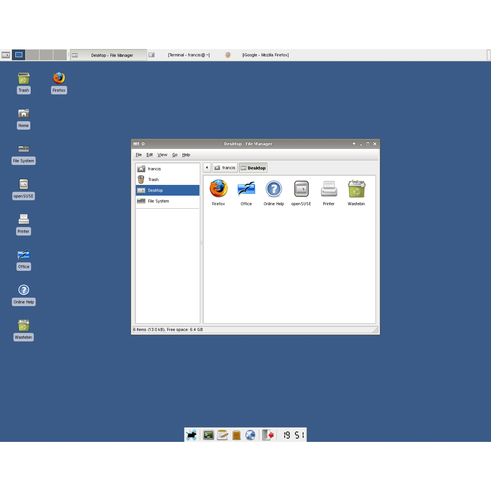Viewport: 491px width, 491px height.
Task: Open the File System icon on the desktop
Action: click(23, 153)
